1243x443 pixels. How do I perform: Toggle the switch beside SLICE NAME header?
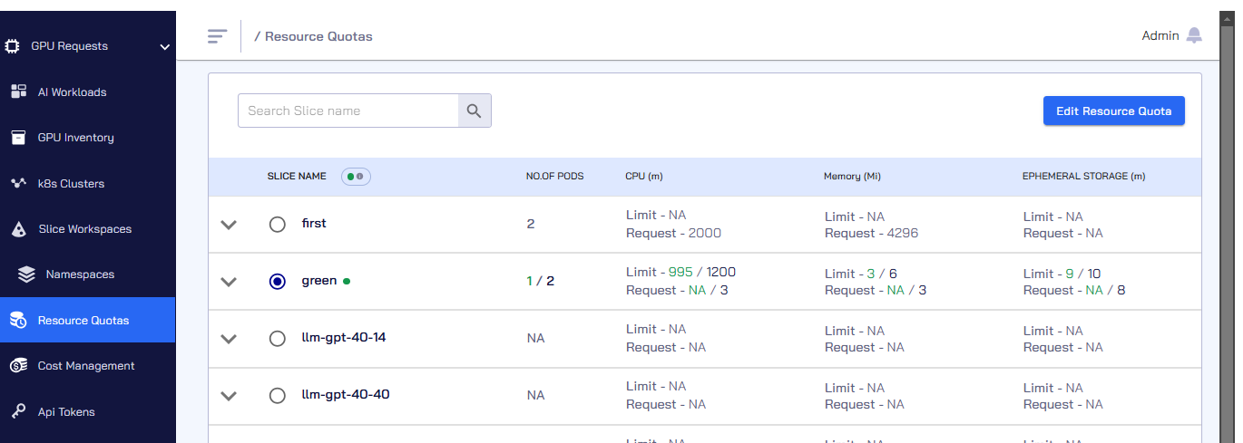pyautogui.click(x=356, y=177)
